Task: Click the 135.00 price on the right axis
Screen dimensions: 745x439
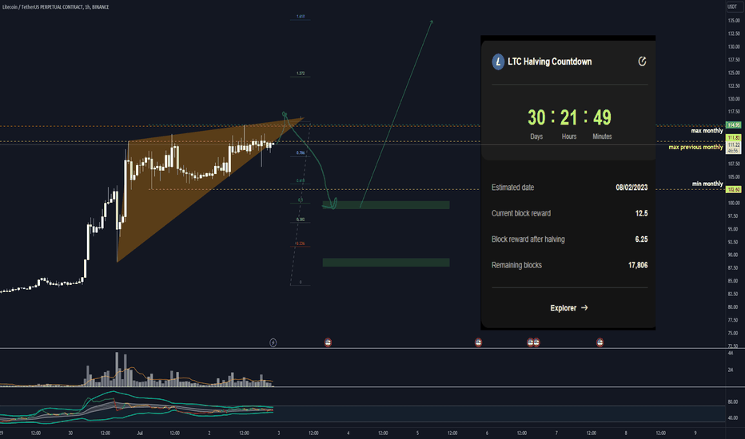Action: click(734, 21)
